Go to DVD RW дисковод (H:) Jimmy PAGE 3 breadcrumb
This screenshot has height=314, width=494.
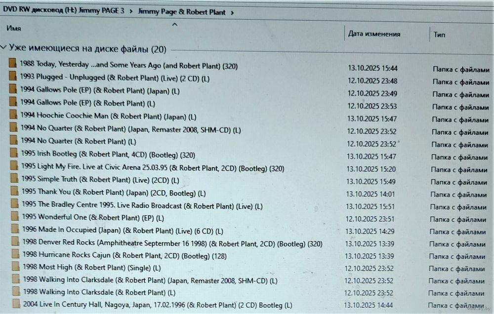(x=63, y=11)
